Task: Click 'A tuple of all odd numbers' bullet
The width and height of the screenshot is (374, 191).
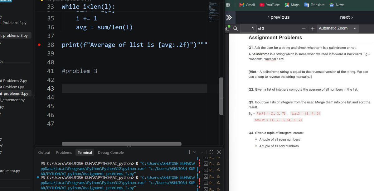Action: [x=279, y=146]
